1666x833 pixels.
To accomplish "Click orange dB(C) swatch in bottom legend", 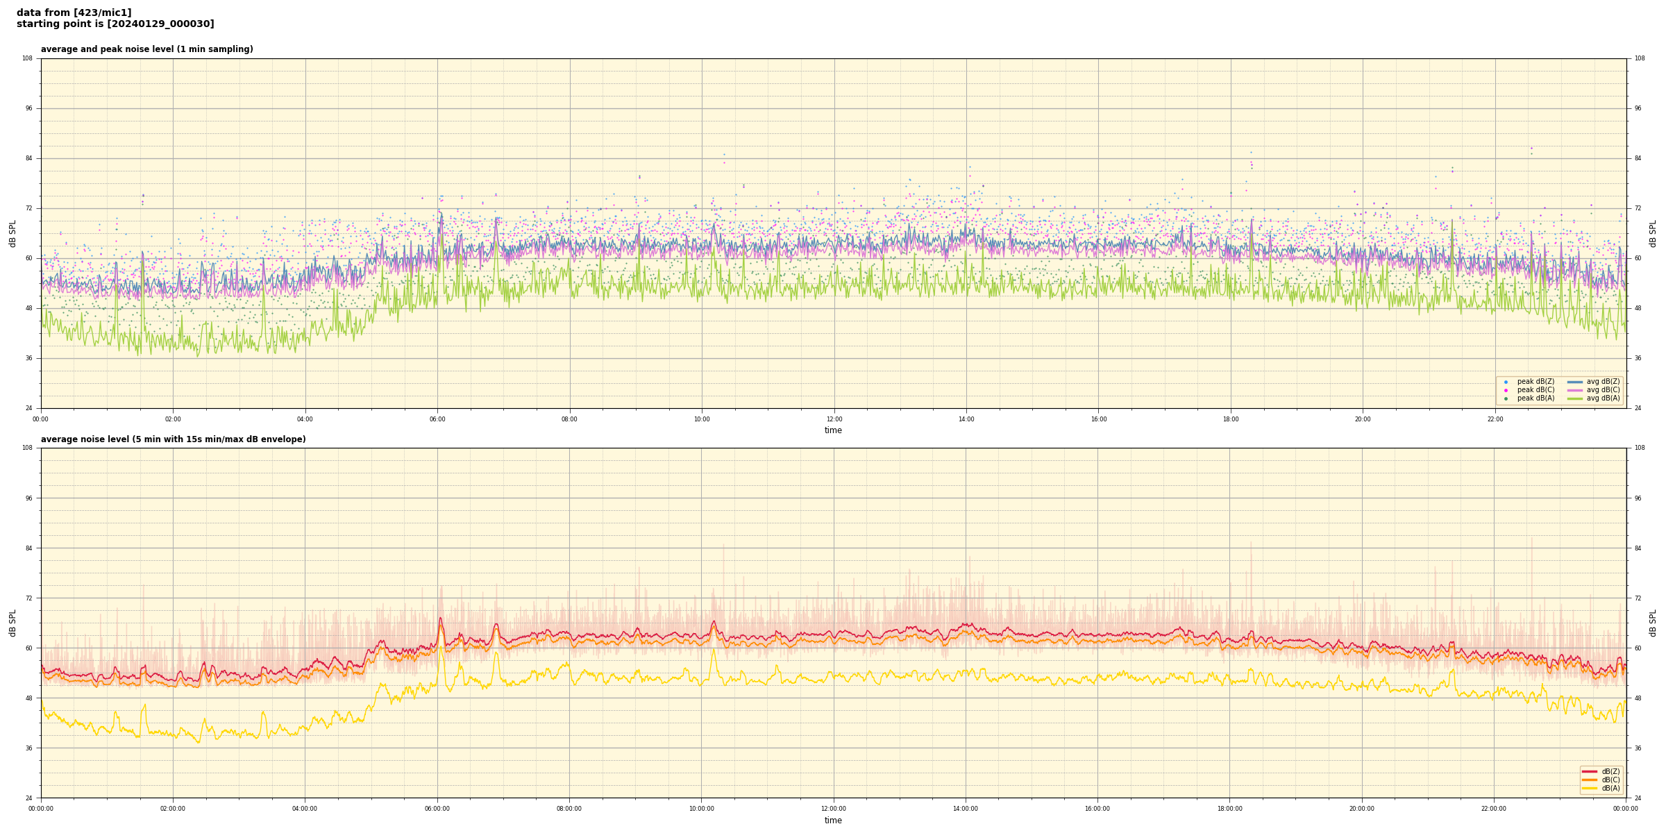I will pyautogui.click(x=1590, y=780).
